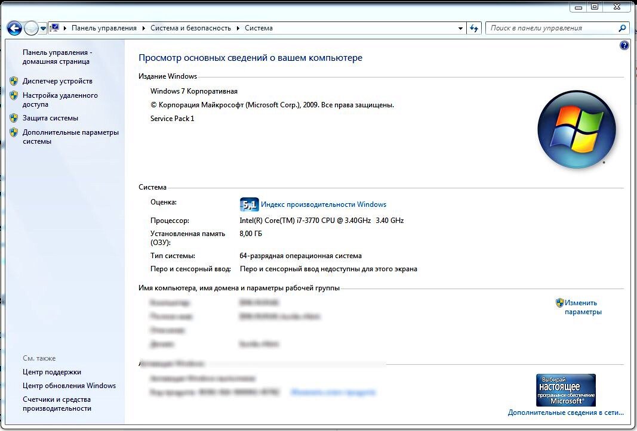Open Индекс производительности Windows
The height and width of the screenshot is (431, 637).
(324, 204)
